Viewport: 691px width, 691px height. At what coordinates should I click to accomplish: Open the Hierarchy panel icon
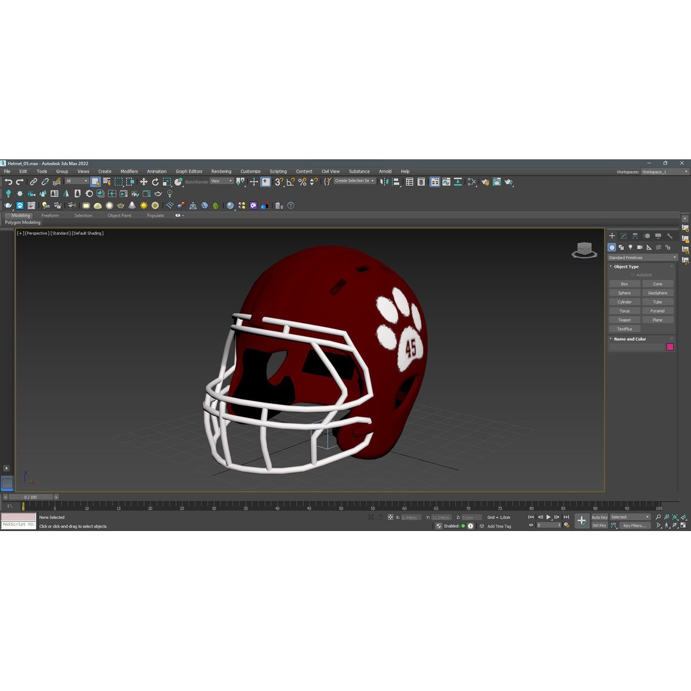[635, 236]
